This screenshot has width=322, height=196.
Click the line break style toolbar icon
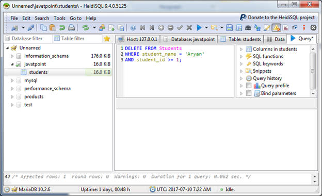click(x=295, y=27)
